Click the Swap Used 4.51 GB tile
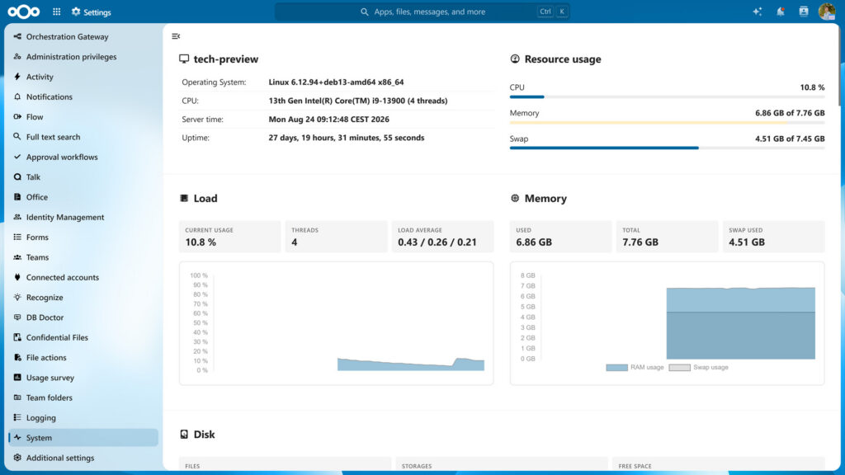 [x=774, y=237]
